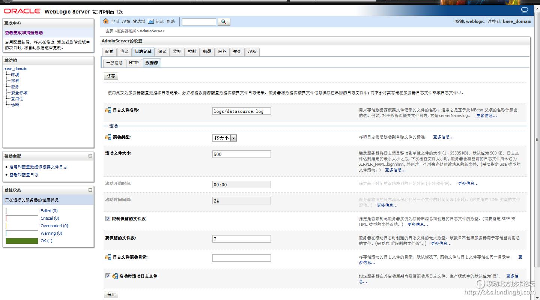The width and height of the screenshot is (540, 300).
Task: Expand the 环境 tree node
Action: (6, 74)
